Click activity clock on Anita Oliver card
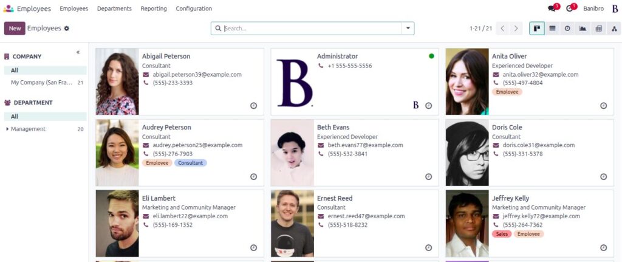The height and width of the screenshot is (262, 622). click(x=603, y=106)
